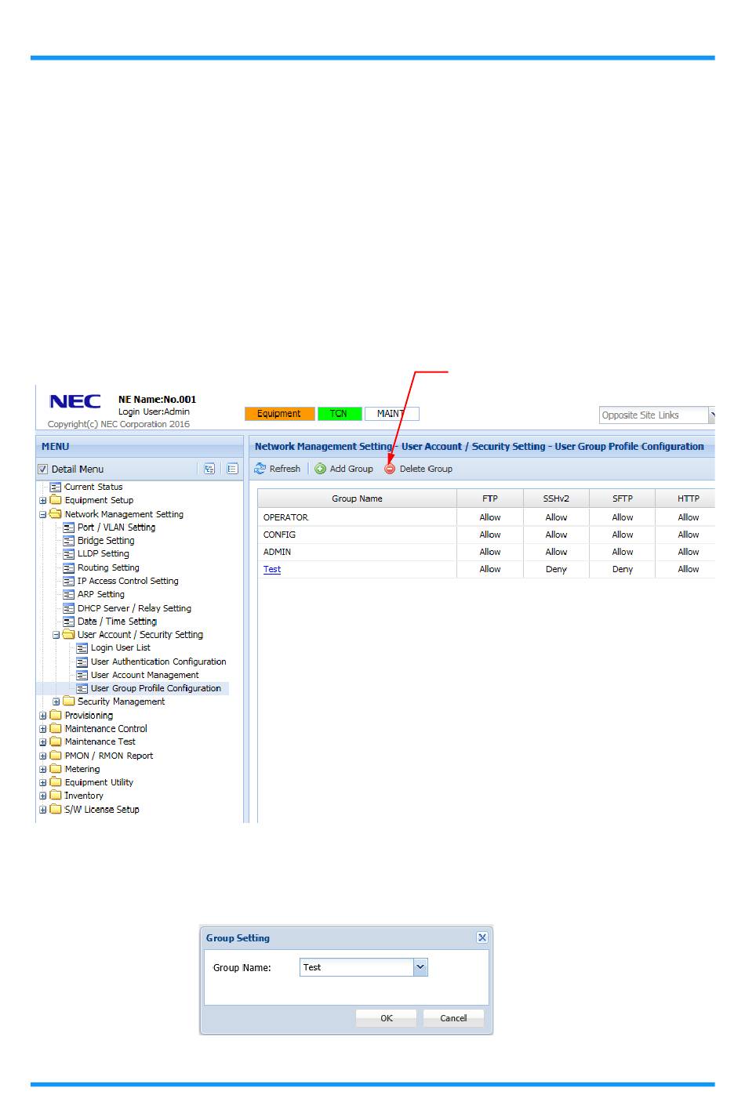Open LLDP Setting menu item
This screenshot has height=1113, width=745.
click(x=104, y=553)
